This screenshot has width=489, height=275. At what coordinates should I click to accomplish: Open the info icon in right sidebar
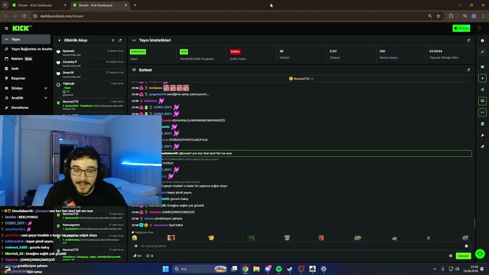482,40
